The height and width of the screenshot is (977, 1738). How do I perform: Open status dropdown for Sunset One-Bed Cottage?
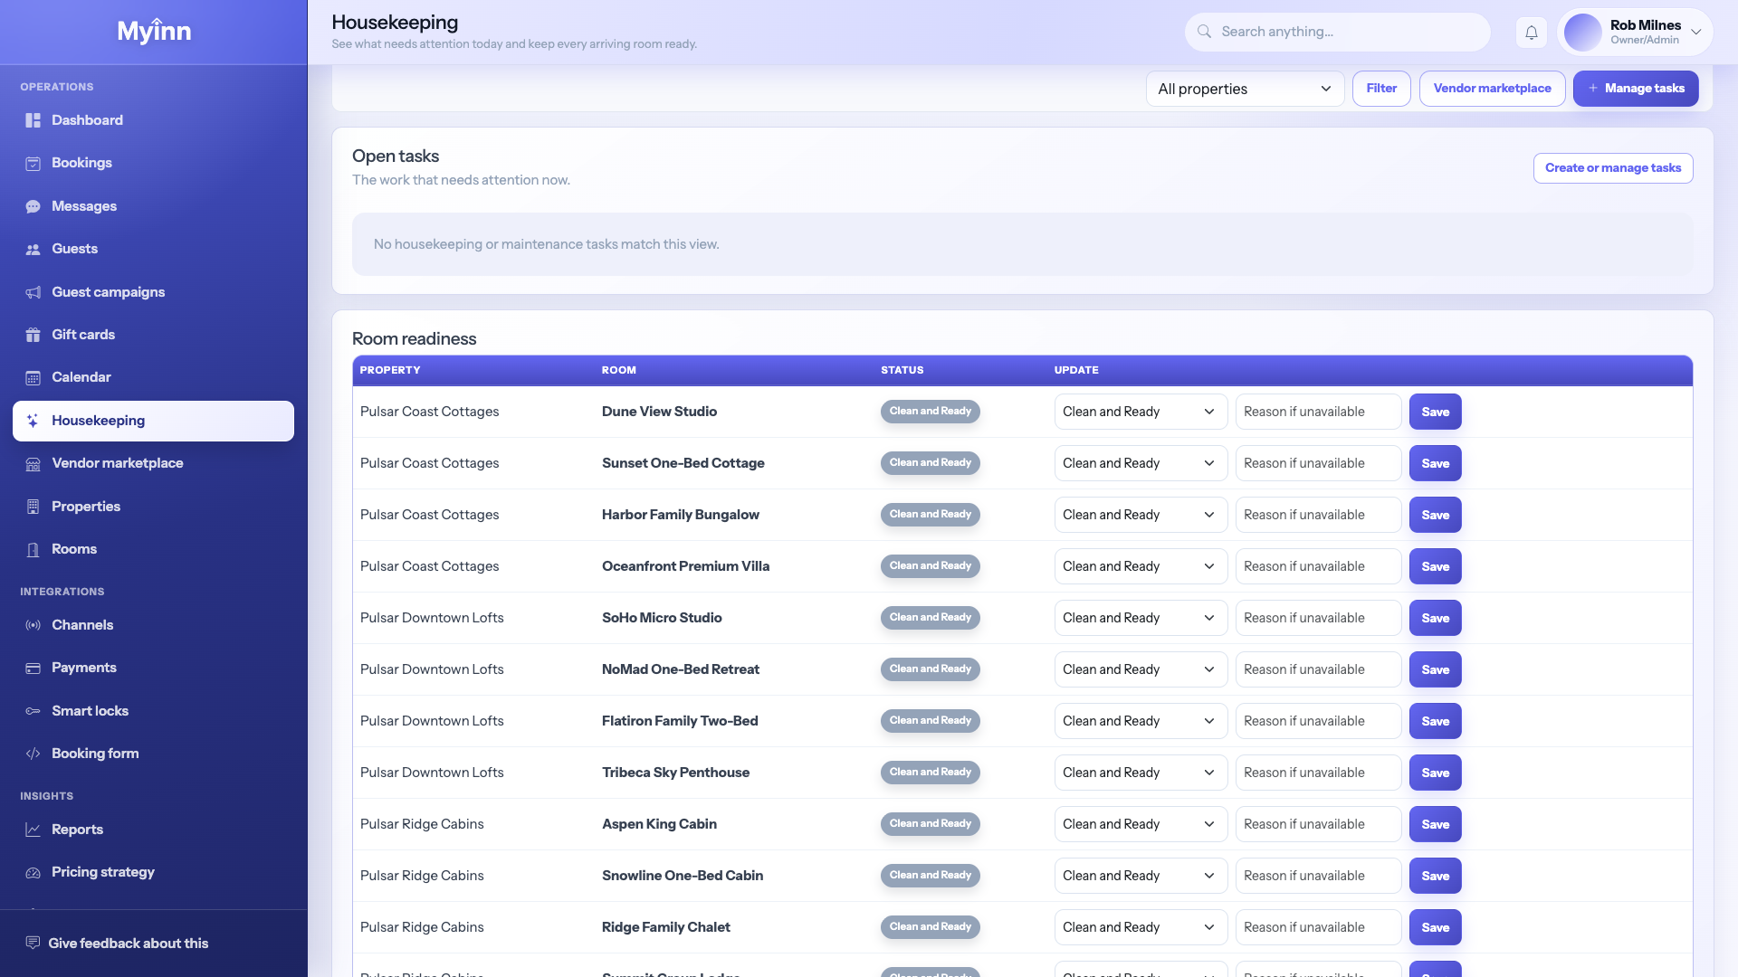click(x=1141, y=463)
